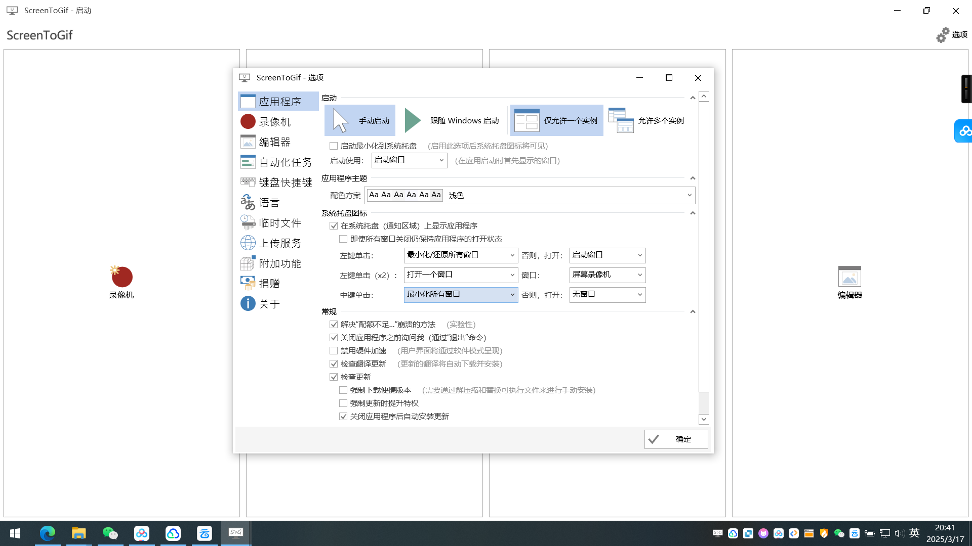Open 窗口 dropdown showing 屏幕录像机
The width and height of the screenshot is (972, 546).
point(607,275)
